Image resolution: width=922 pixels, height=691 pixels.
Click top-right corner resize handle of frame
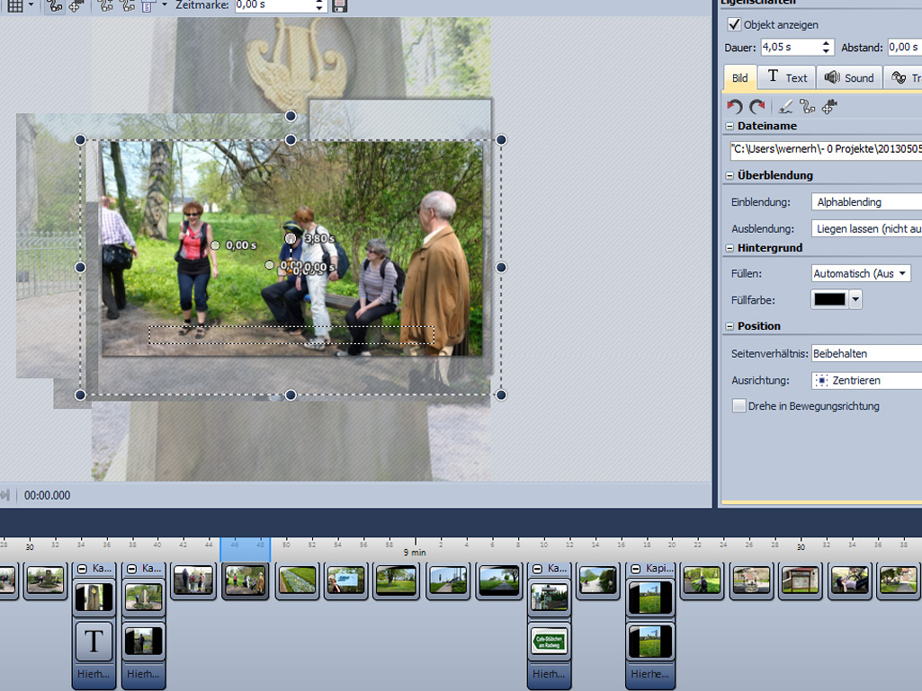[501, 140]
